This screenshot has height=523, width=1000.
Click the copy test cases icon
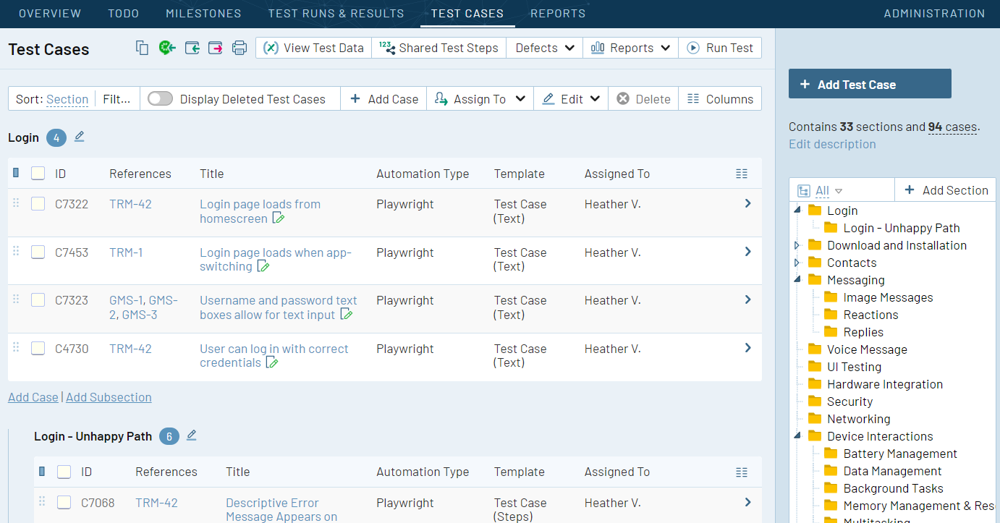tap(142, 47)
